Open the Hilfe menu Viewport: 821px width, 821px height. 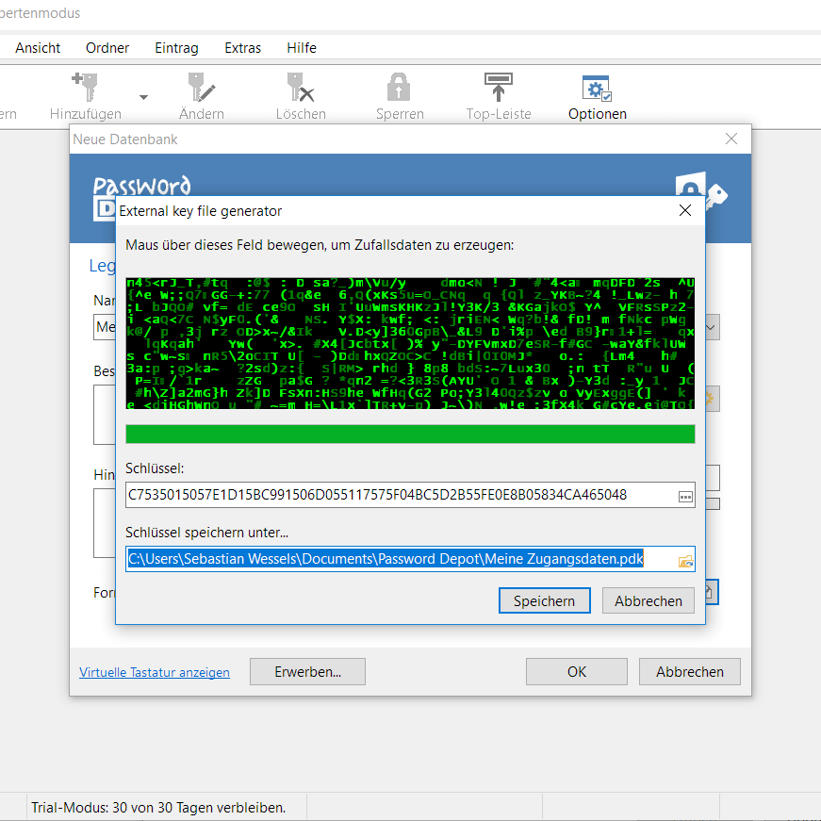(302, 48)
